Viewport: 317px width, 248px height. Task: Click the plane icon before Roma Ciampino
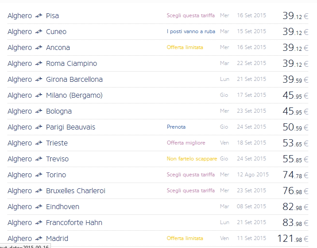click(x=39, y=64)
